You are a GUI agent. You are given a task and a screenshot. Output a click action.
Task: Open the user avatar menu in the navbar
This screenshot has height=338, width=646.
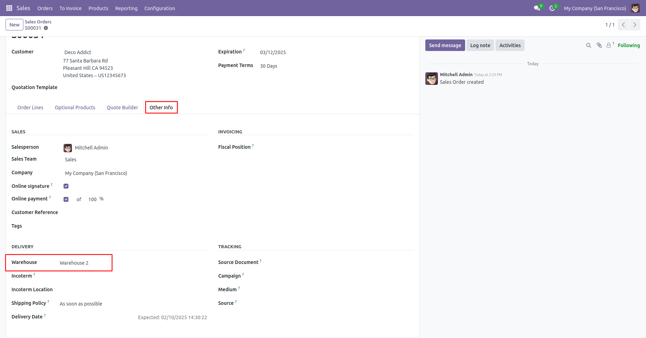click(x=635, y=8)
